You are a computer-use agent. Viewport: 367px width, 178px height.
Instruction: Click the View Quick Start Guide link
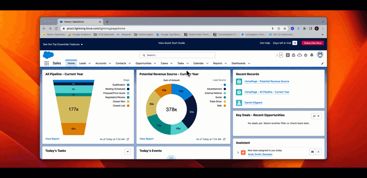pos(172,43)
